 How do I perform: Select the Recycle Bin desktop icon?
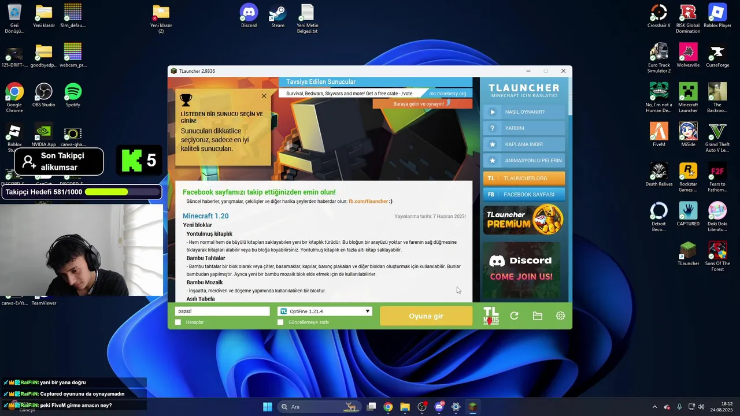point(14,18)
